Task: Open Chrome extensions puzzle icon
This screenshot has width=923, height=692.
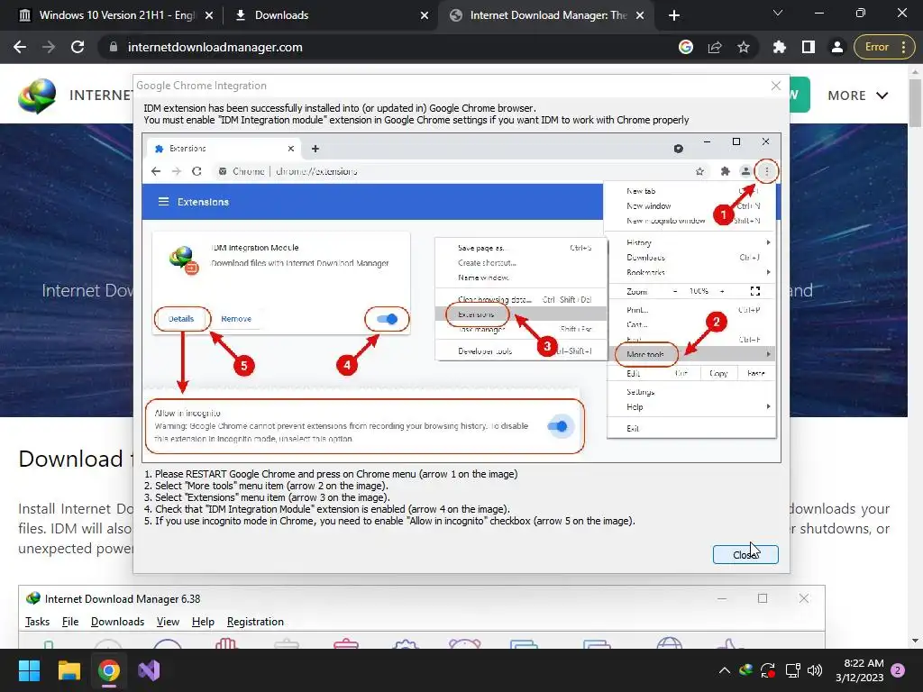Action: tap(780, 47)
